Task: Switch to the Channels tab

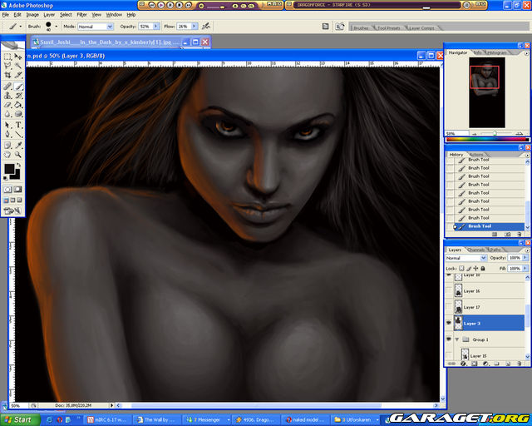Action: 475,250
